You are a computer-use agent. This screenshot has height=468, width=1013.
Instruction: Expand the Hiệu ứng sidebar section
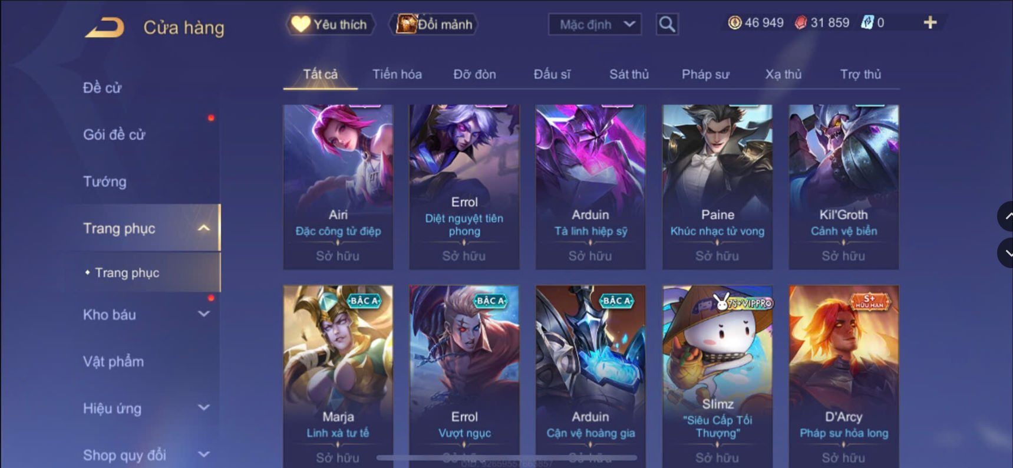[x=203, y=408]
